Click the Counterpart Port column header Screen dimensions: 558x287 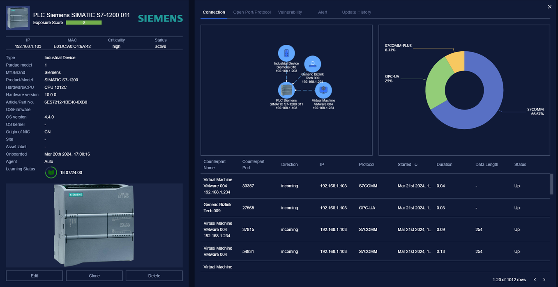(254, 165)
